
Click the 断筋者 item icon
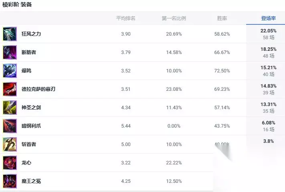10,52
